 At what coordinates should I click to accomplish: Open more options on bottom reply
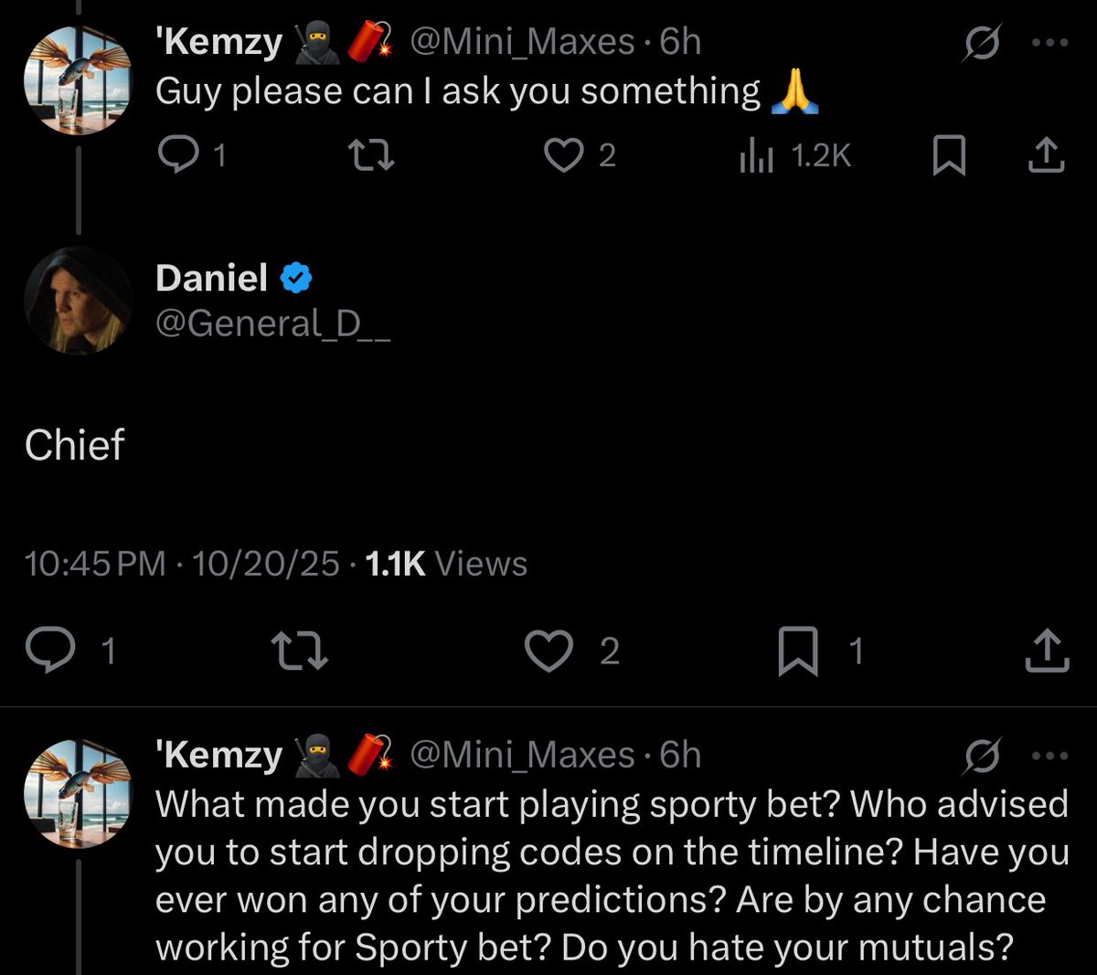coord(1049,756)
